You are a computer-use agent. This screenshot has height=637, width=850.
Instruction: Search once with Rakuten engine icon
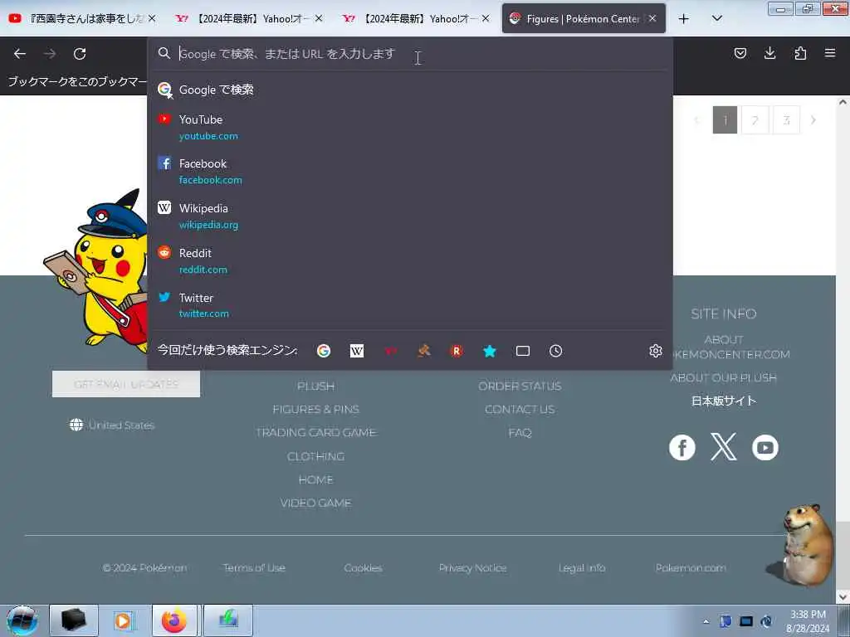(457, 351)
